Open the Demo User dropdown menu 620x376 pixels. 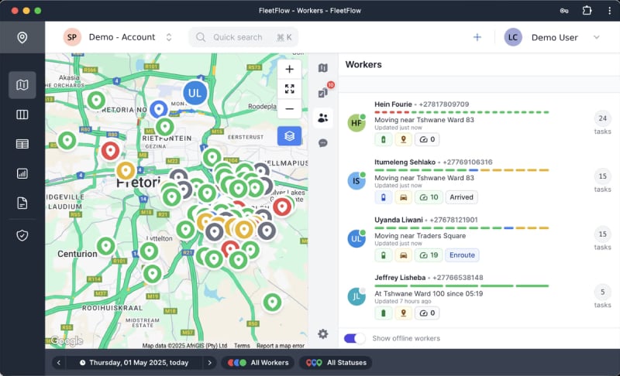(x=552, y=37)
